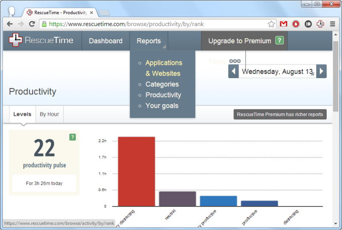Bookmark this page with the star icon

click(271, 24)
